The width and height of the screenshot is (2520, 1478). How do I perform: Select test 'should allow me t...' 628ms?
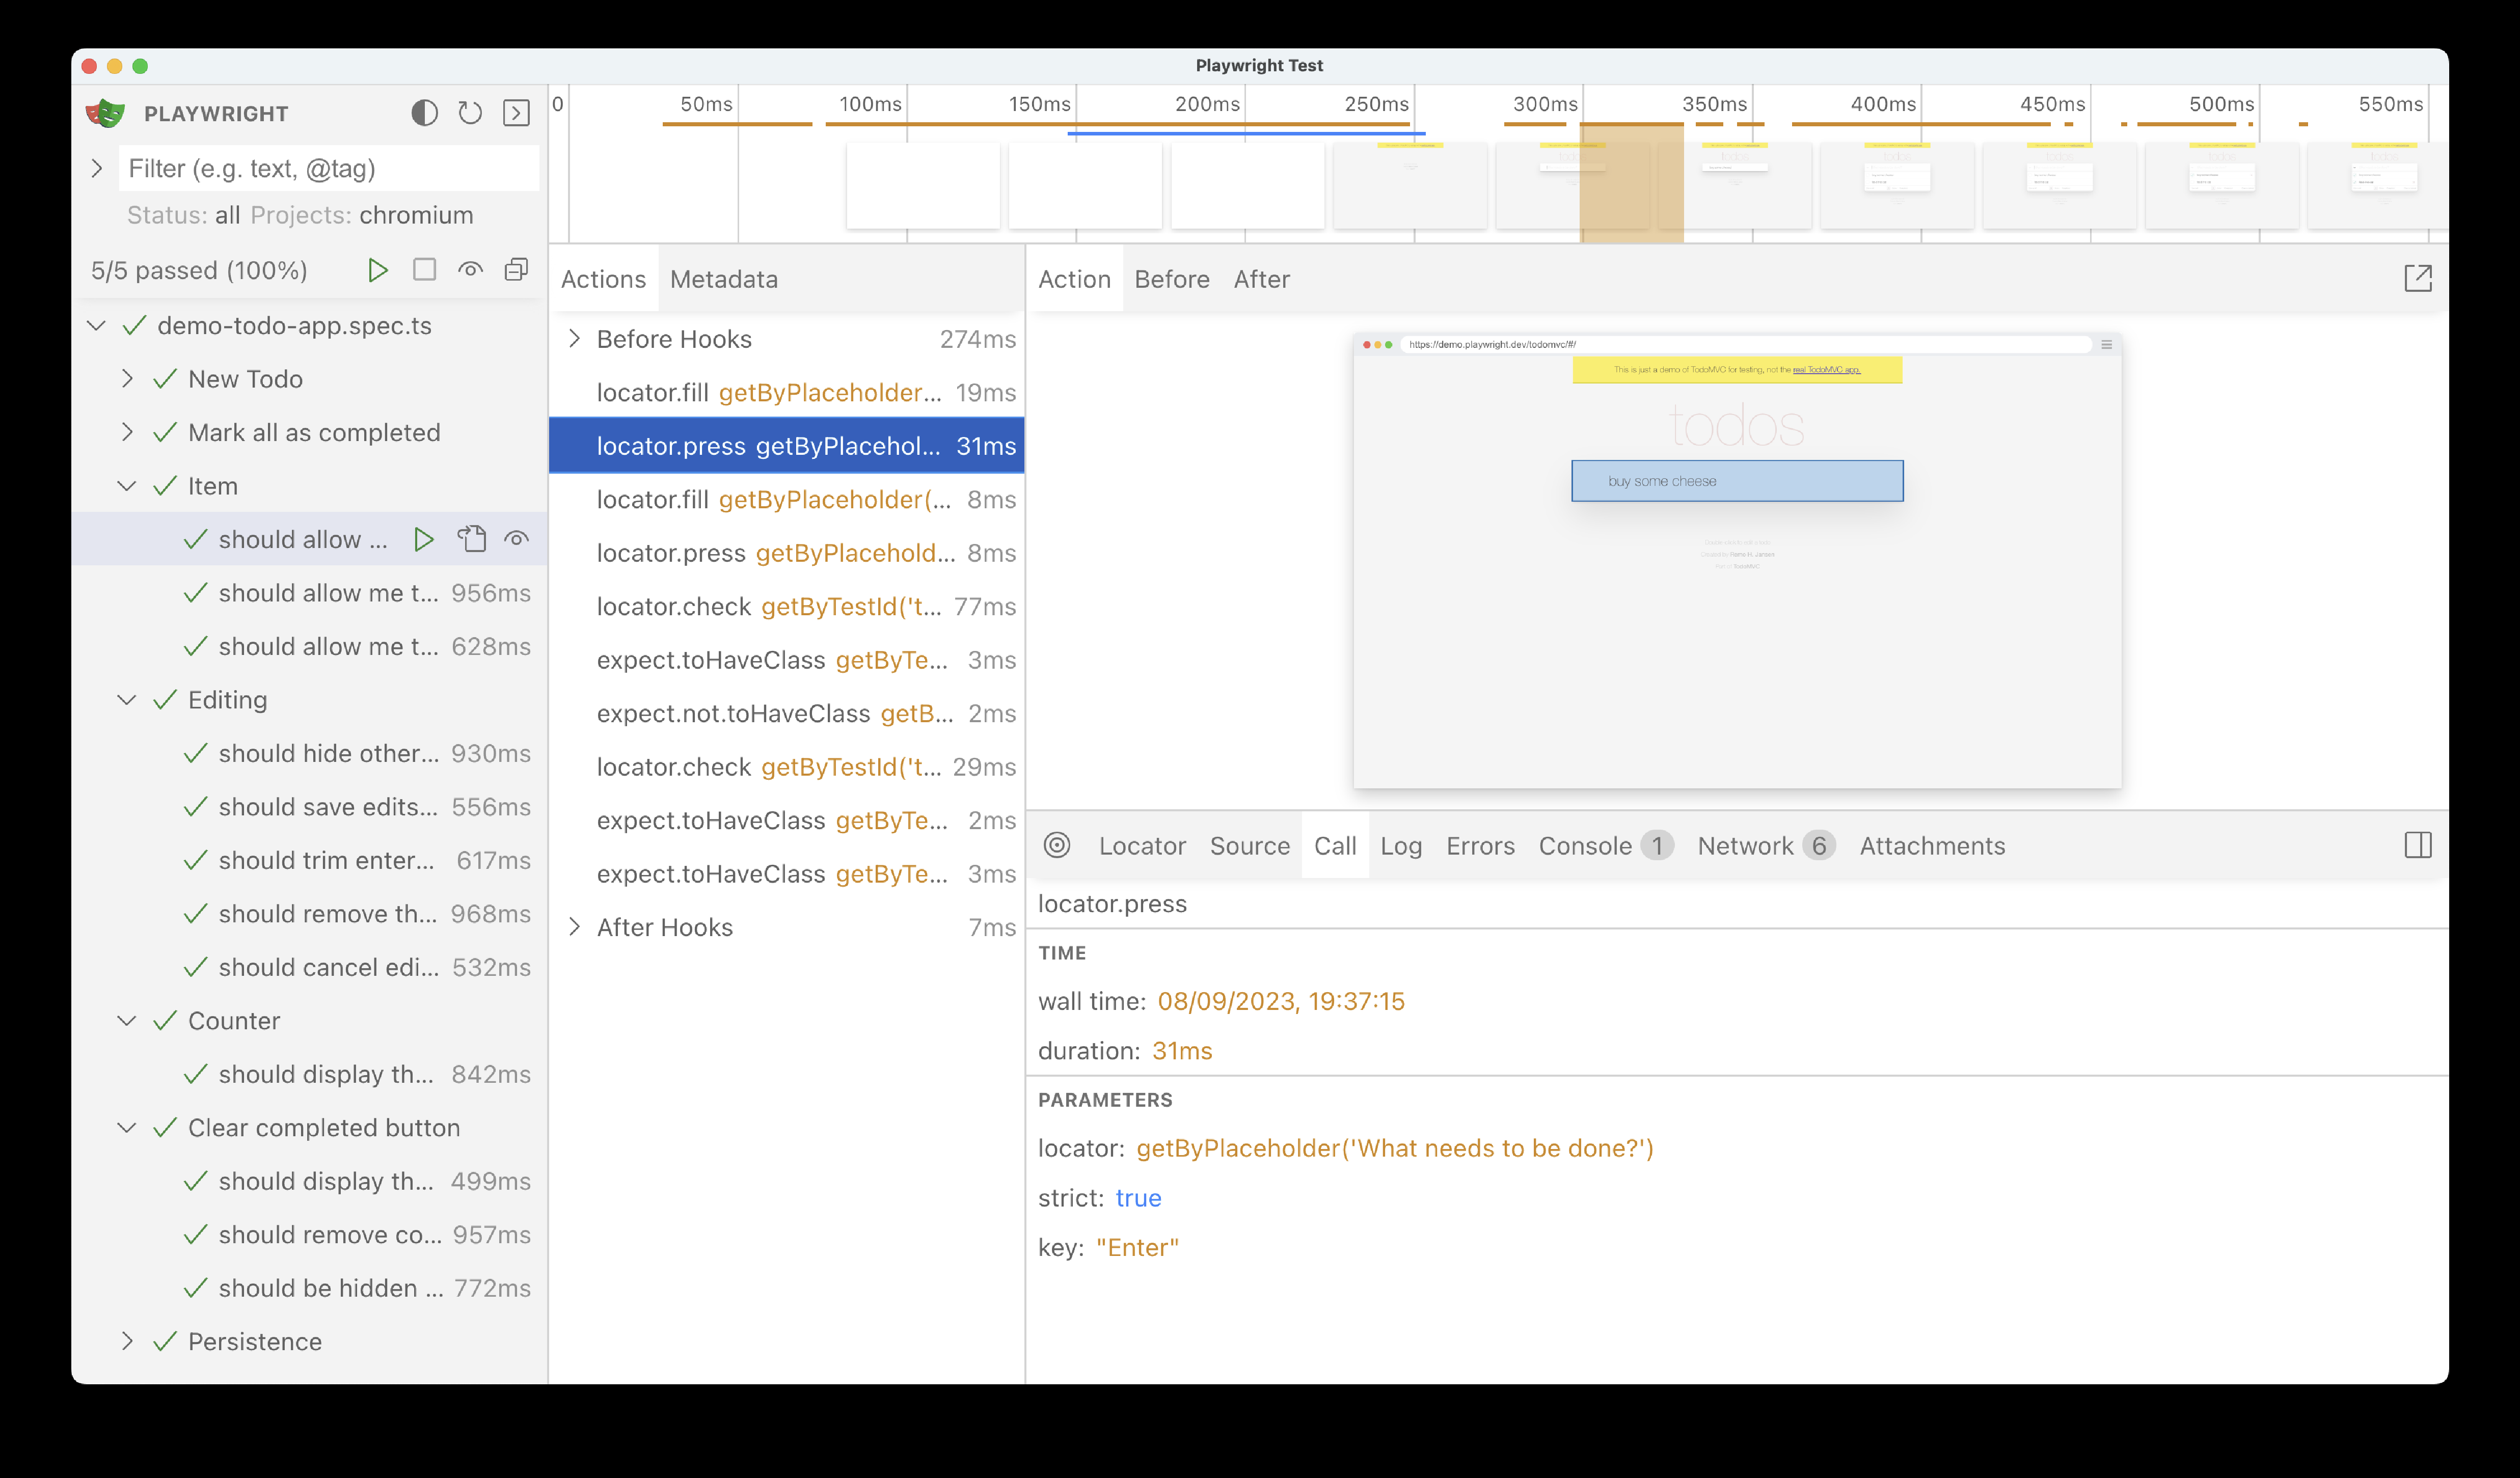pos(310,647)
